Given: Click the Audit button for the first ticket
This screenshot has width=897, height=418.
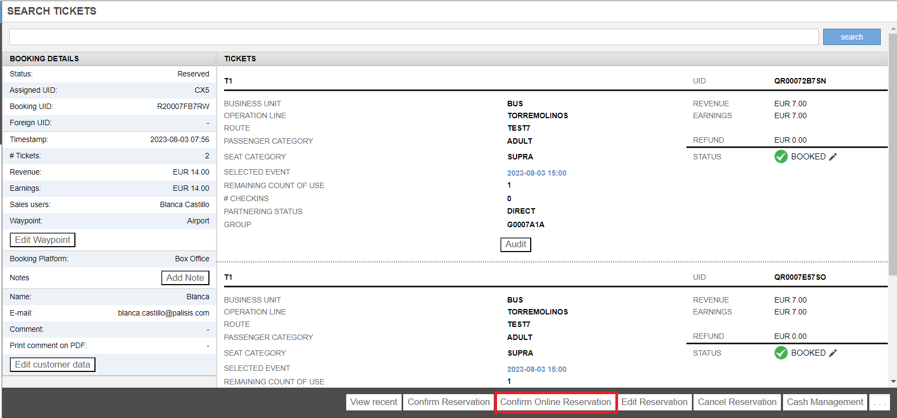Looking at the screenshot, I should click(x=516, y=245).
